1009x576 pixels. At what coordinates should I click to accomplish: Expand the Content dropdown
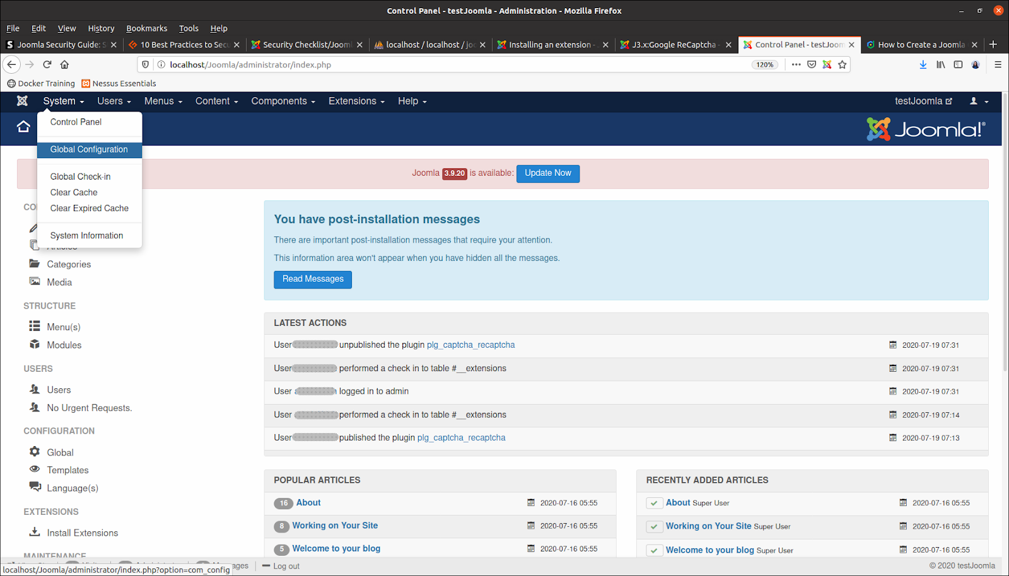(x=217, y=101)
